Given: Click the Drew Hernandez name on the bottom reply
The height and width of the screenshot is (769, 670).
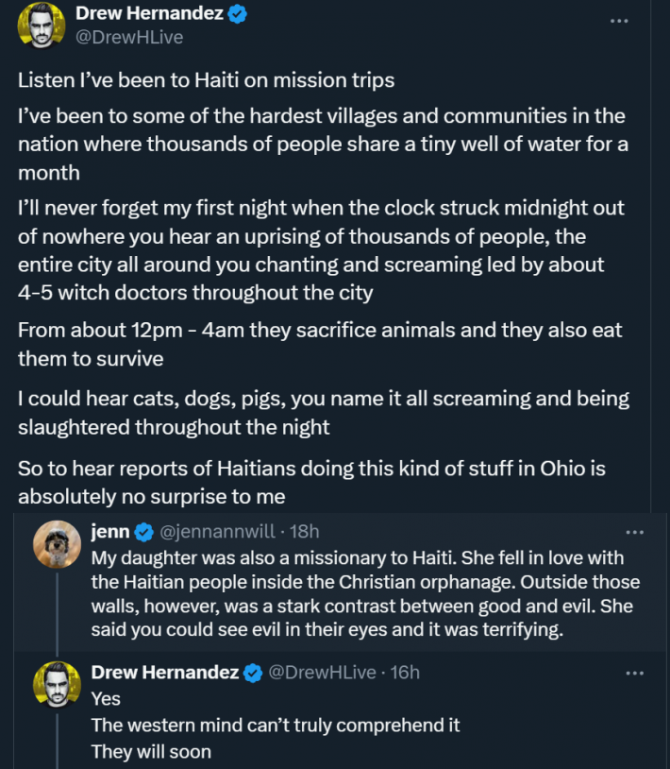Looking at the screenshot, I should coord(163,673).
